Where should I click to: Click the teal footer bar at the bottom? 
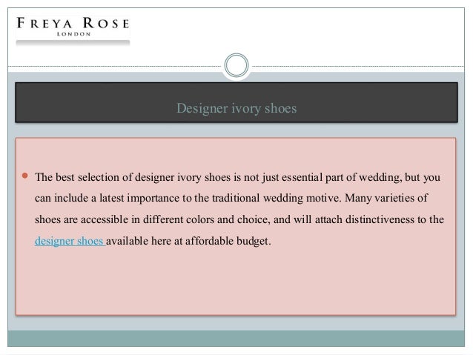tap(236, 339)
